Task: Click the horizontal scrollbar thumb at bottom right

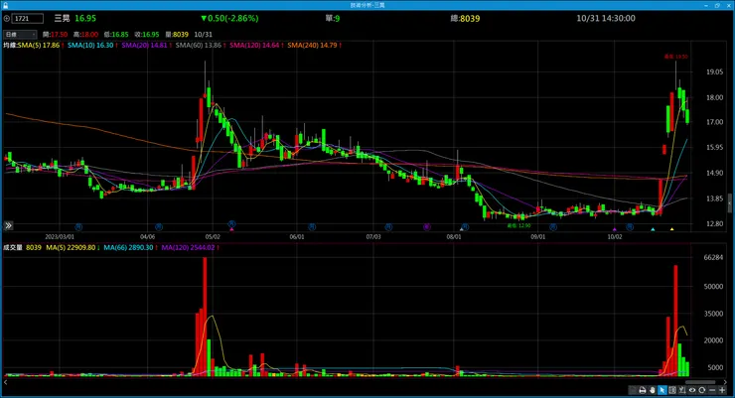Action: (700, 382)
